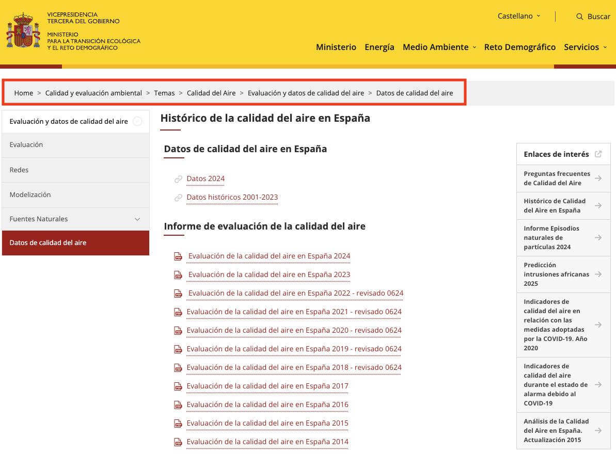The width and height of the screenshot is (616, 455).
Task: Collapse the Evaluación y datos sidebar circle toggle
Action: [137, 121]
